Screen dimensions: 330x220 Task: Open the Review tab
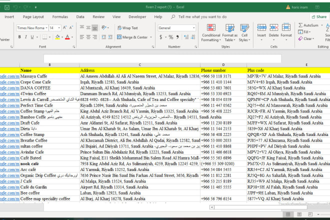pos(98,17)
